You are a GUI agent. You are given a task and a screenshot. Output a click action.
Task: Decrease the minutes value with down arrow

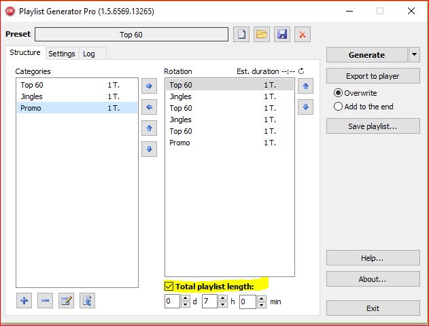pos(261,305)
